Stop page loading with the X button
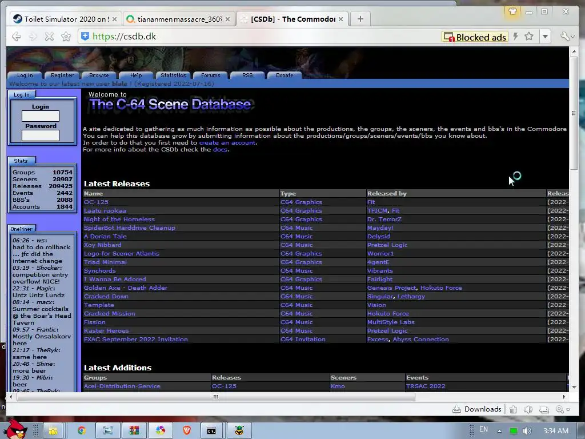 49,37
